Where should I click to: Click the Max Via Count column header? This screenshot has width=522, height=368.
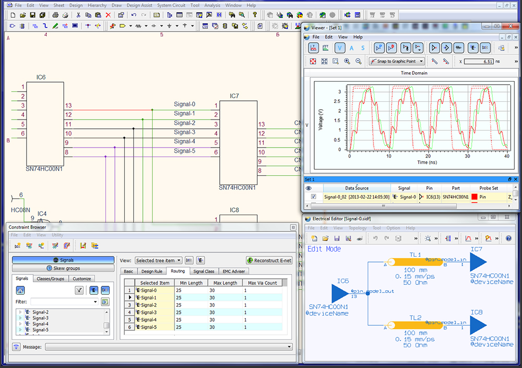pyautogui.click(x=262, y=283)
